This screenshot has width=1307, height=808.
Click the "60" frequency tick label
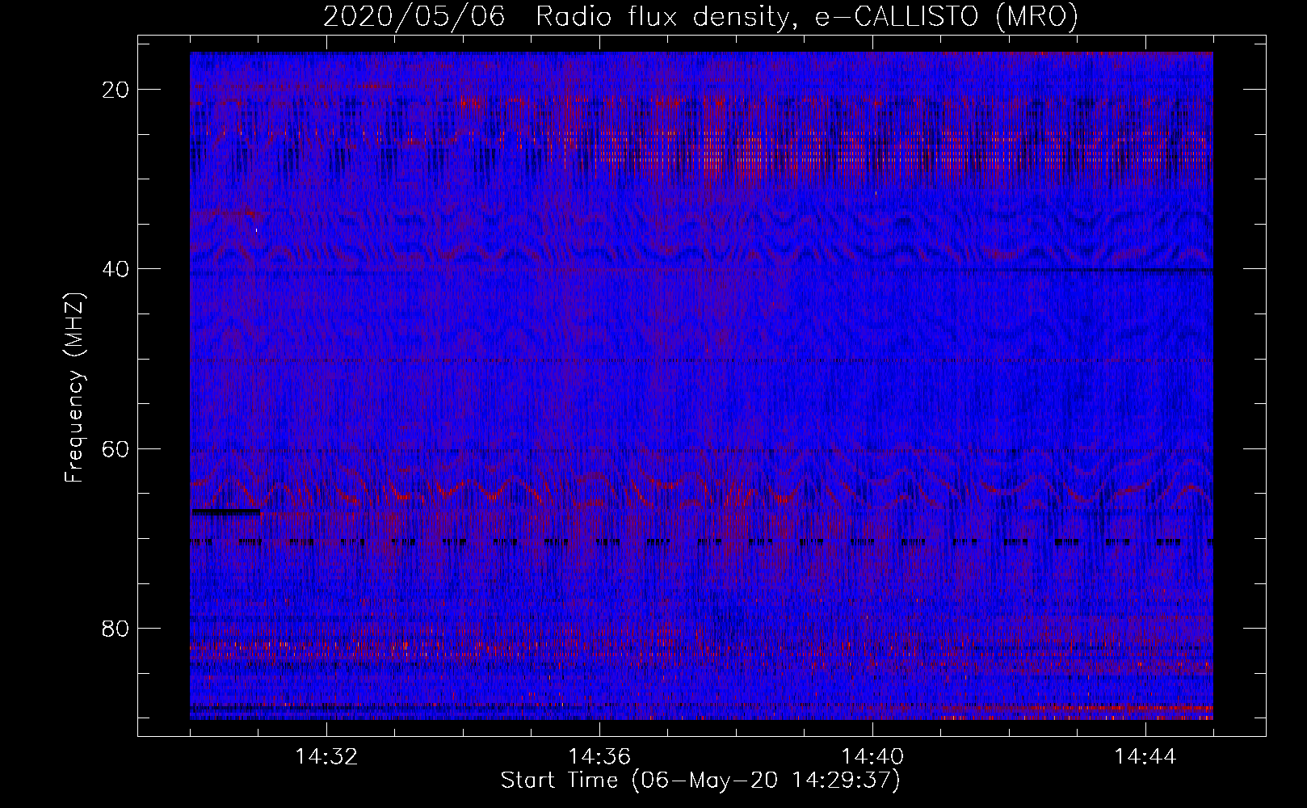[116, 448]
